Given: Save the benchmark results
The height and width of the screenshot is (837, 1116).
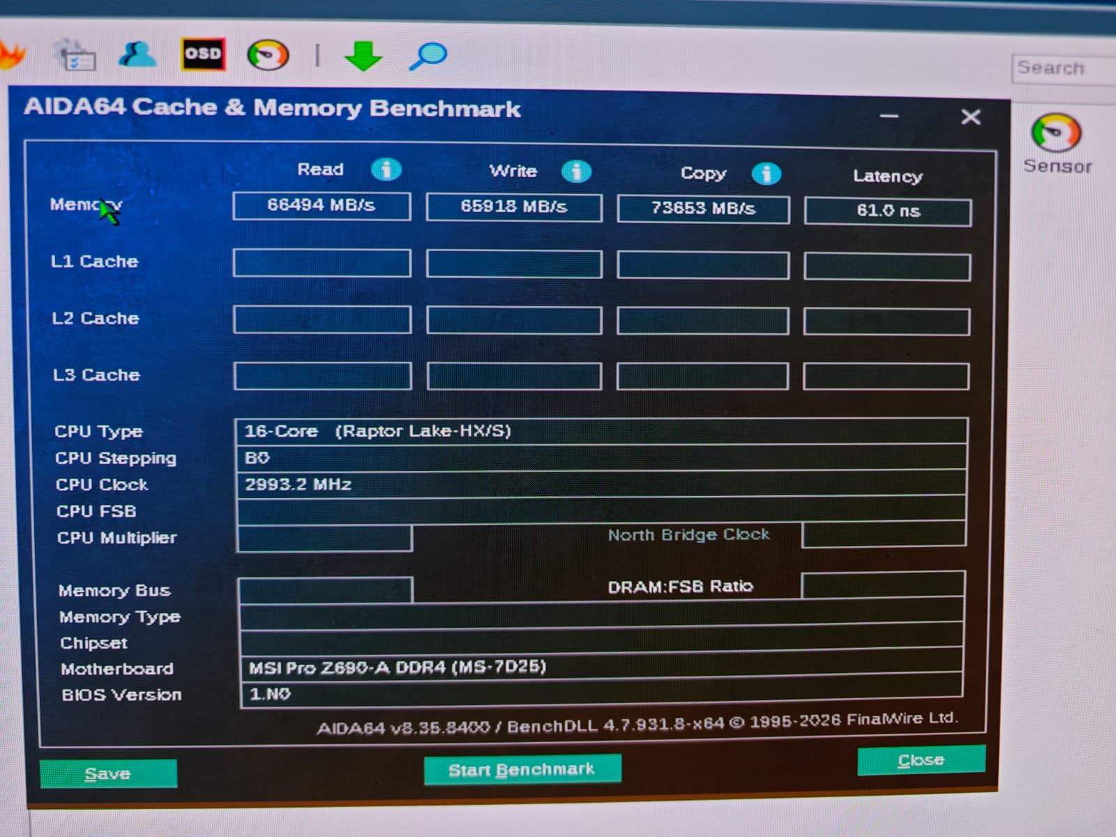Looking at the screenshot, I should 108,774.
